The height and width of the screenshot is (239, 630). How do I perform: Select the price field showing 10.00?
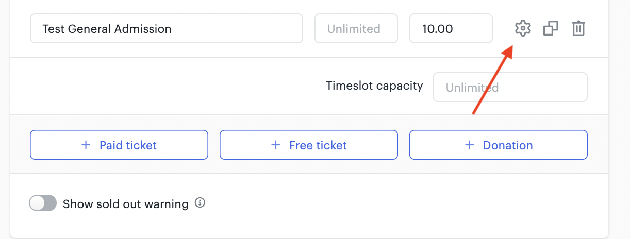click(451, 28)
